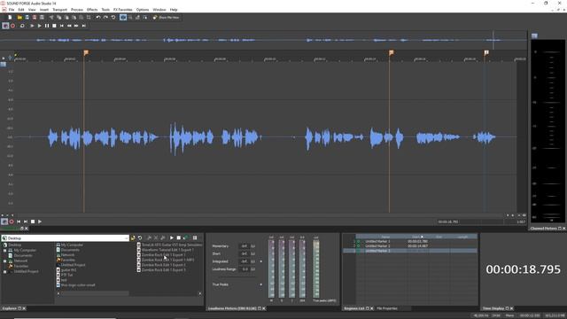Viewport: 567px width, 319px height.
Task: Stop playback in the upper transport bar
Action: click(x=54, y=26)
